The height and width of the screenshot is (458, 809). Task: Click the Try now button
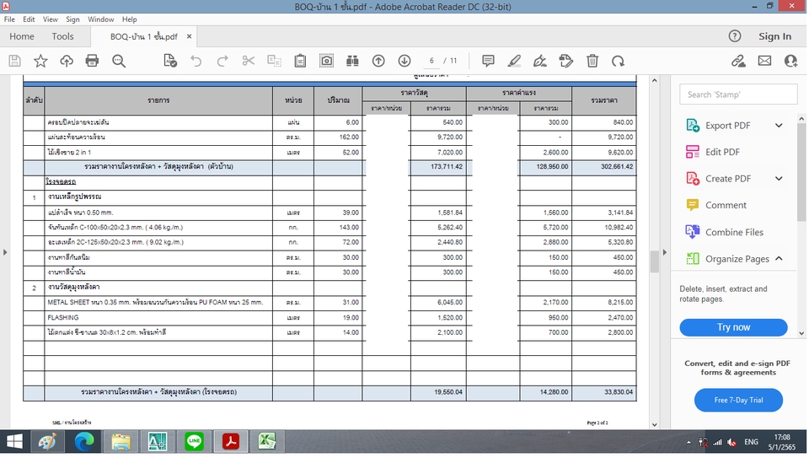733,327
